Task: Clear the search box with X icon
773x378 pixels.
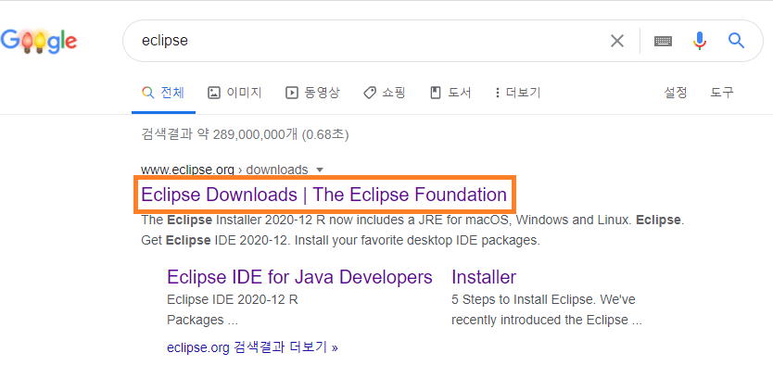Action: click(x=617, y=41)
